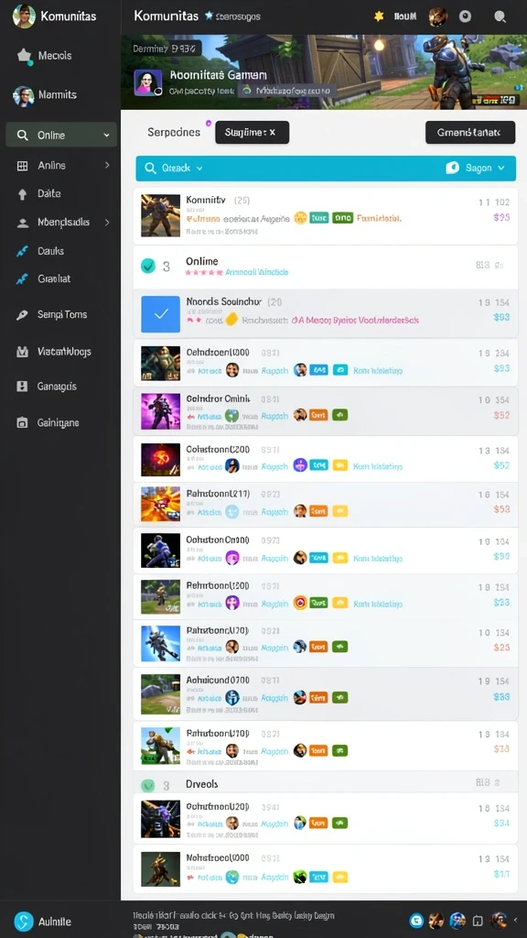
Task: Click the dark Gmend tanak button
Action: [470, 132]
